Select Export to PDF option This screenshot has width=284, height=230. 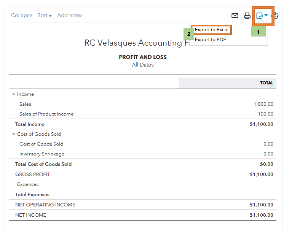pyautogui.click(x=211, y=39)
